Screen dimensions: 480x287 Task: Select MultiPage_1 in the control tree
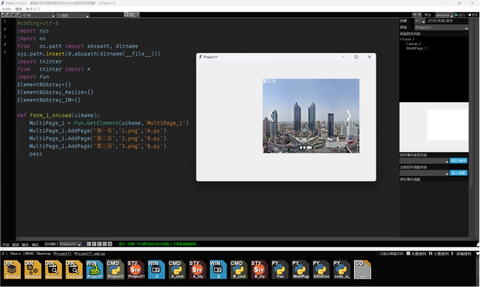click(416, 49)
